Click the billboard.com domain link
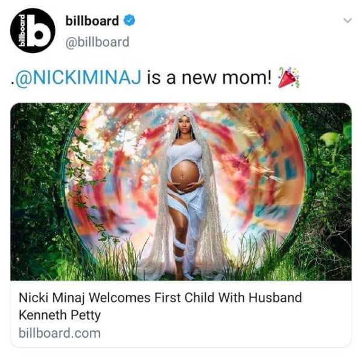The height and width of the screenshot is (357, 362). point(60,333)
